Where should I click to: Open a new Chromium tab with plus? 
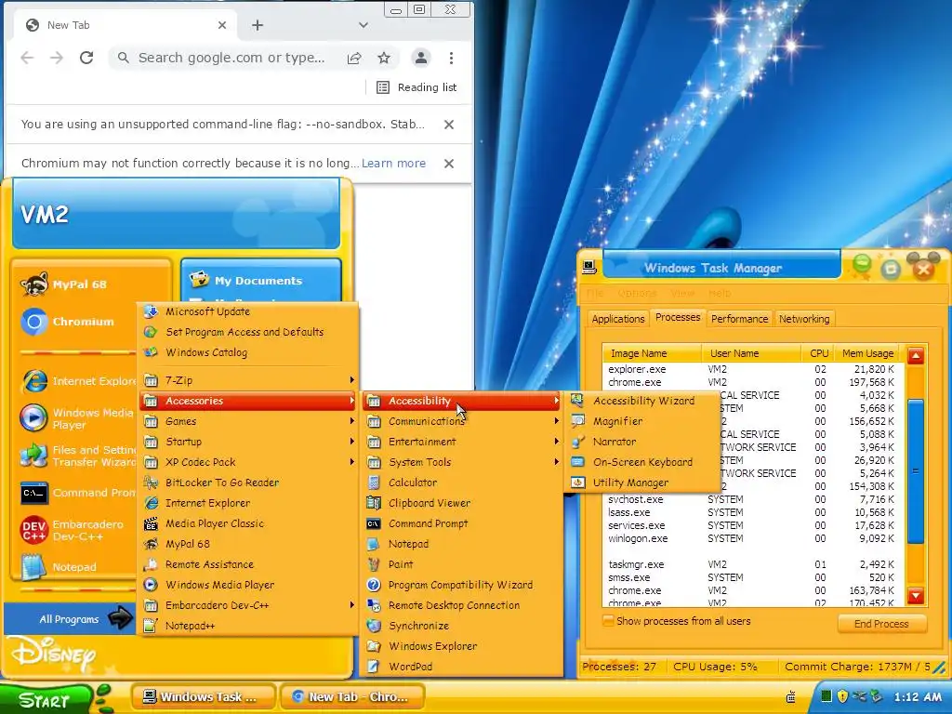[258, 25]
